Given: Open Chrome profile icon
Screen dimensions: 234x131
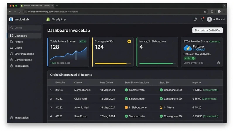Looking at the screenshot, I should pos(219,12).
